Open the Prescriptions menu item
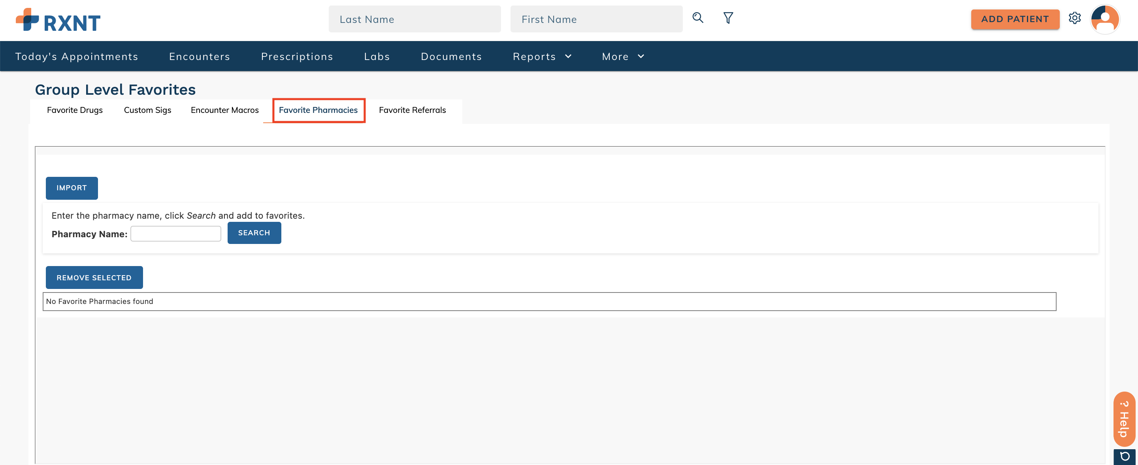Image resolution: width=1138 pixels, height=465 pixels. click(x=297, y=56)
